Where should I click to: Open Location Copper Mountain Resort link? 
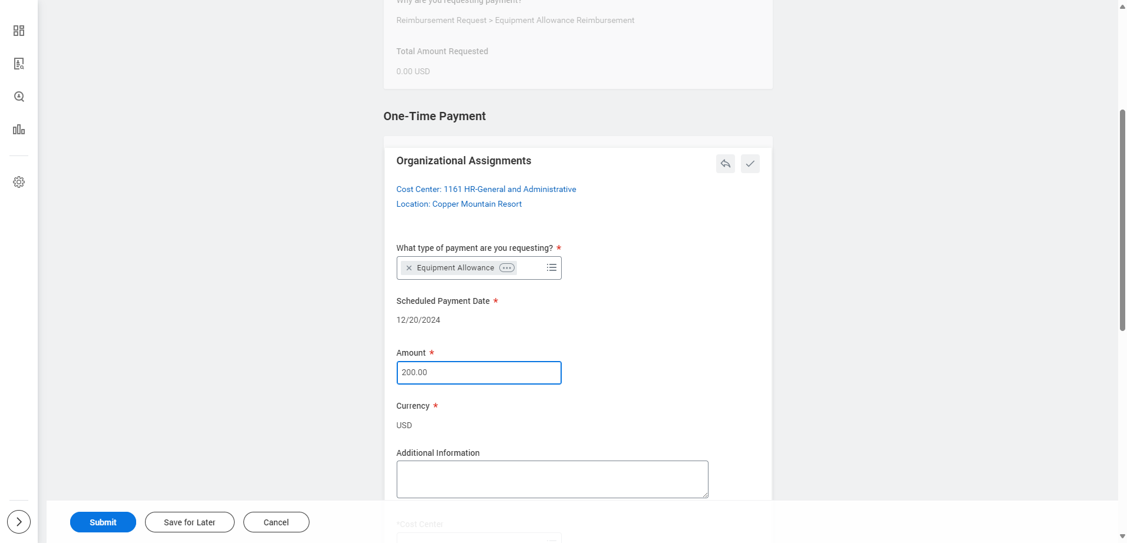point(459,204)
